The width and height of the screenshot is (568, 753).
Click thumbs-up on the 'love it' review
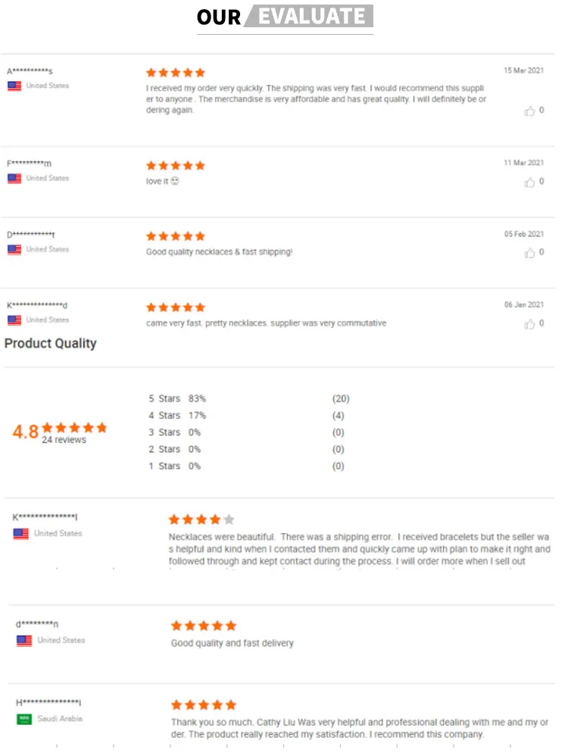529,183
